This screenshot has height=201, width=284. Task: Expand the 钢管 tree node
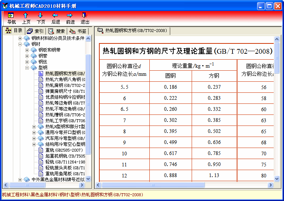pos(27,56)
